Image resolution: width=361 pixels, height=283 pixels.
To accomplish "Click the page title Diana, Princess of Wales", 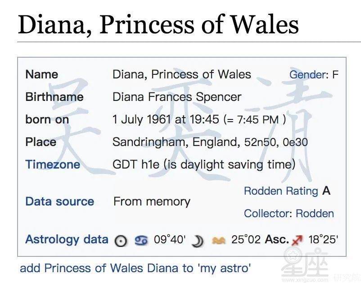I will 158,24.
